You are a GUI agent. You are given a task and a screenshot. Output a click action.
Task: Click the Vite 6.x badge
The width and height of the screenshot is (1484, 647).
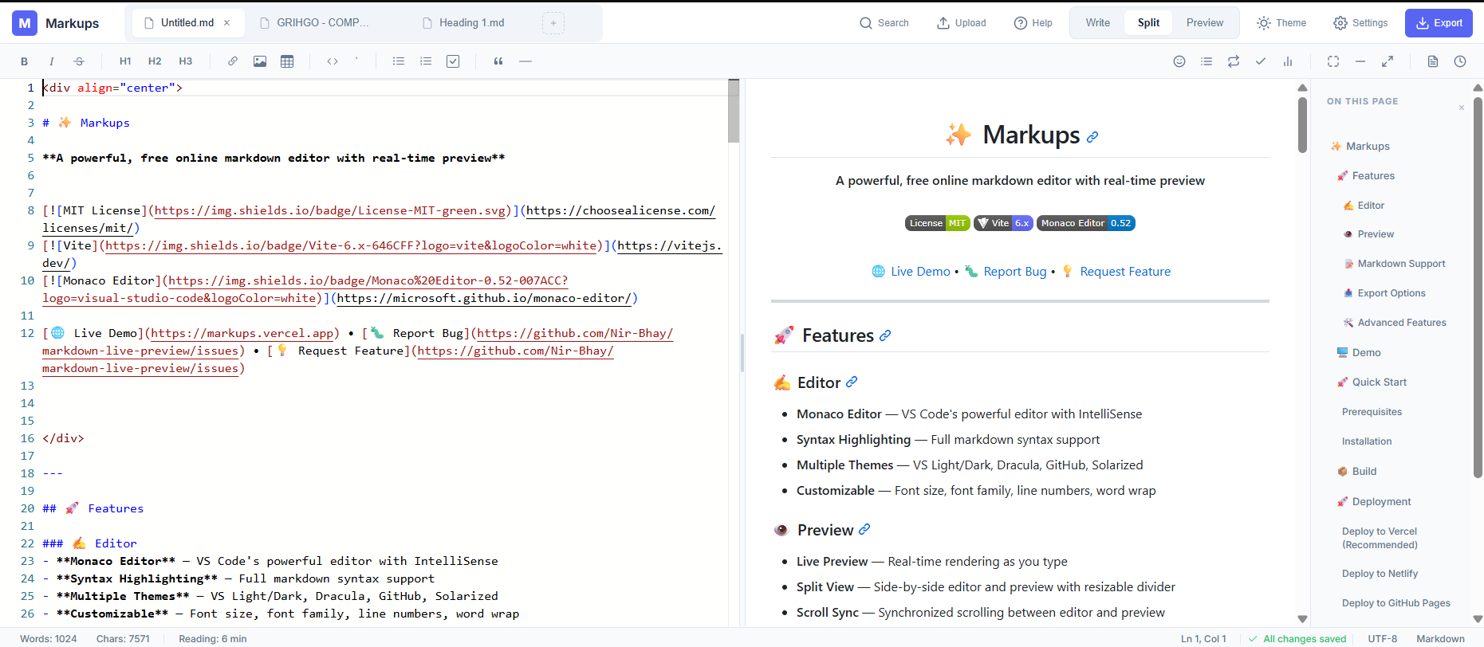pyautogui.click(x=1003, y=223)
